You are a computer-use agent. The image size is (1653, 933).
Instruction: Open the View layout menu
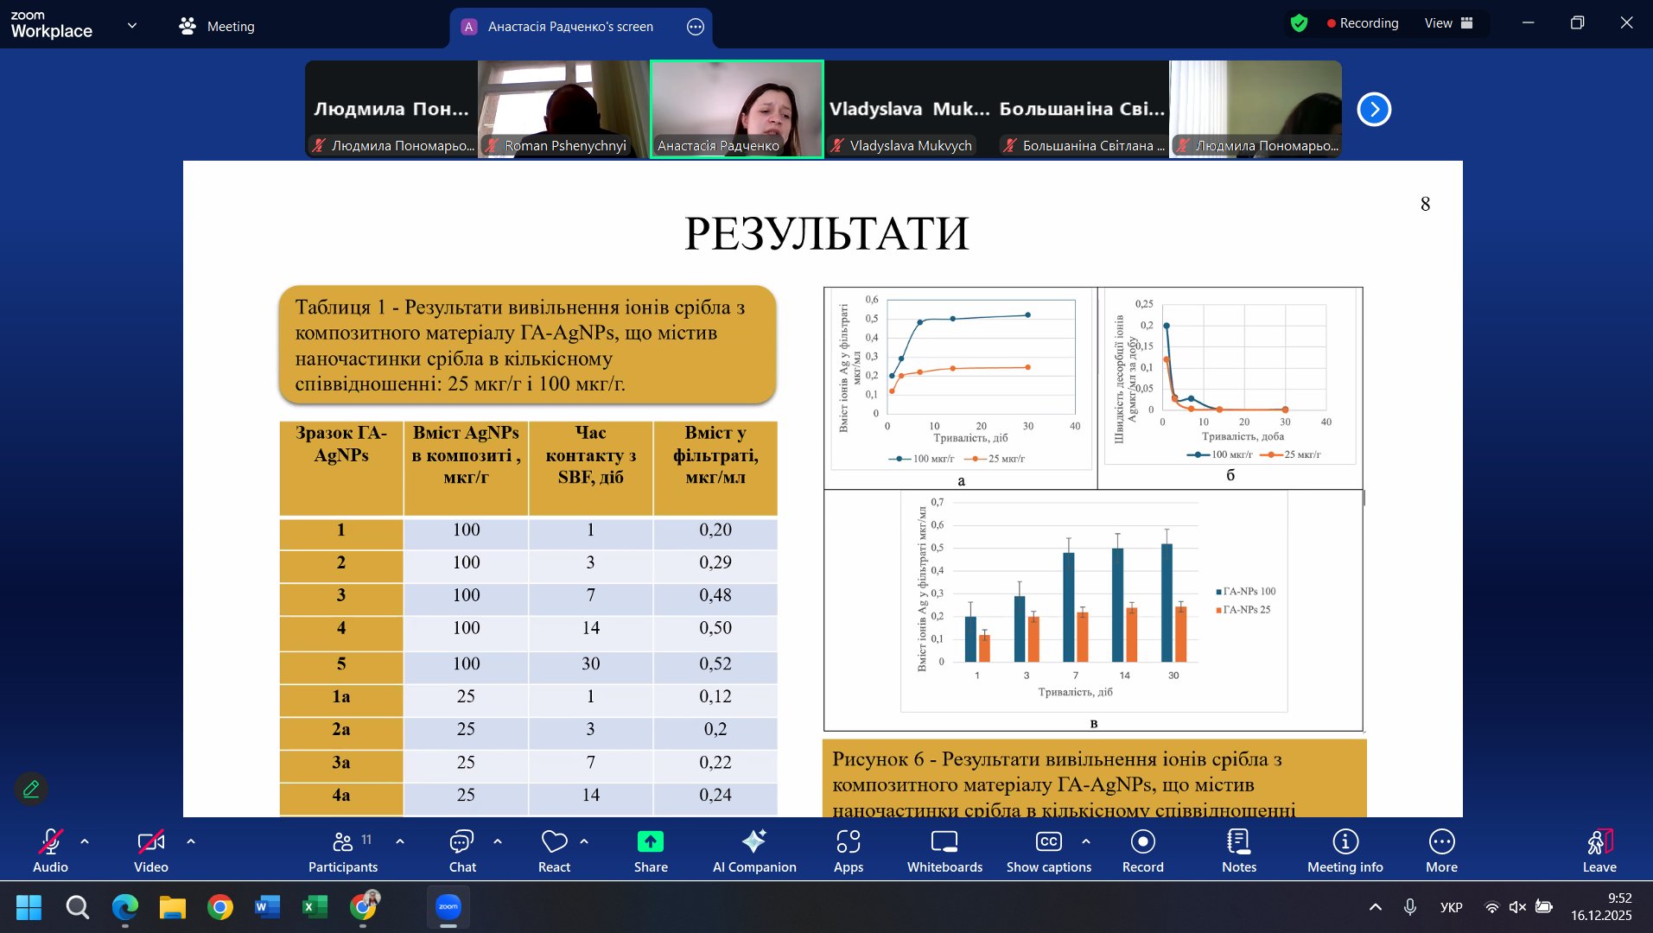[1449, 23]
